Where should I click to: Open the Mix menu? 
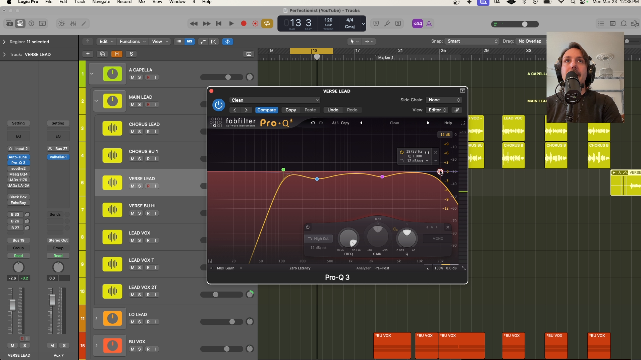point(142,2)
